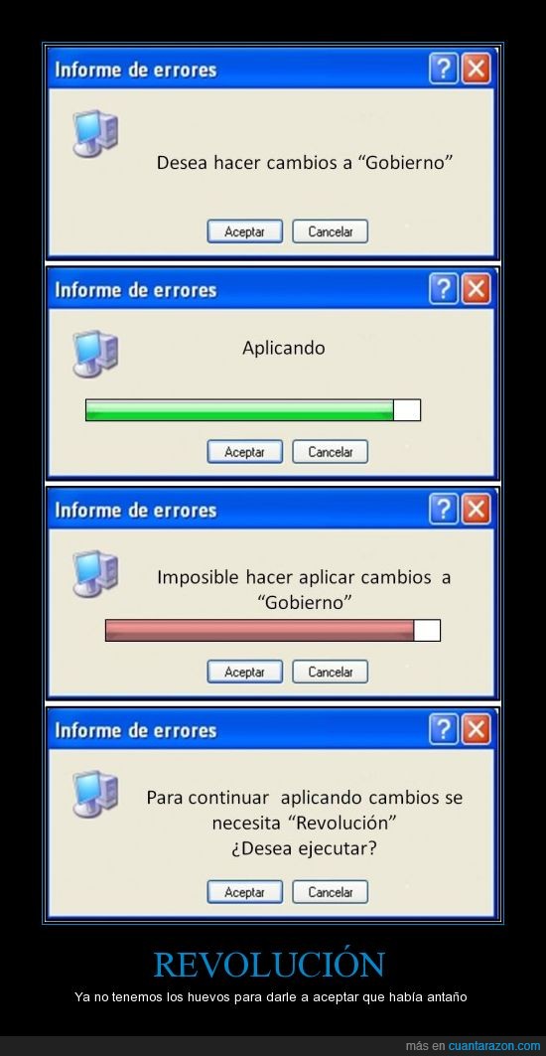This screenshot has height=1056, width=546.
Task: Click the help icon in the Revolución dialog
Action: tap(444, 729)
